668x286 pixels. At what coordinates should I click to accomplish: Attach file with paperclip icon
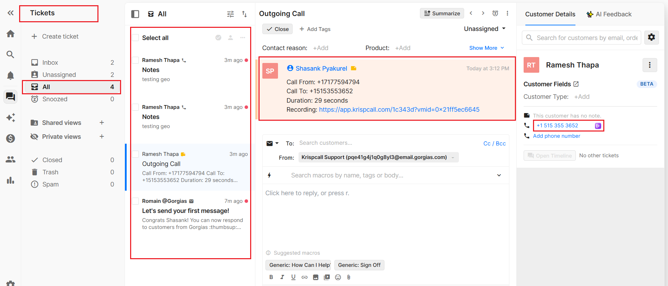point(349,277)
